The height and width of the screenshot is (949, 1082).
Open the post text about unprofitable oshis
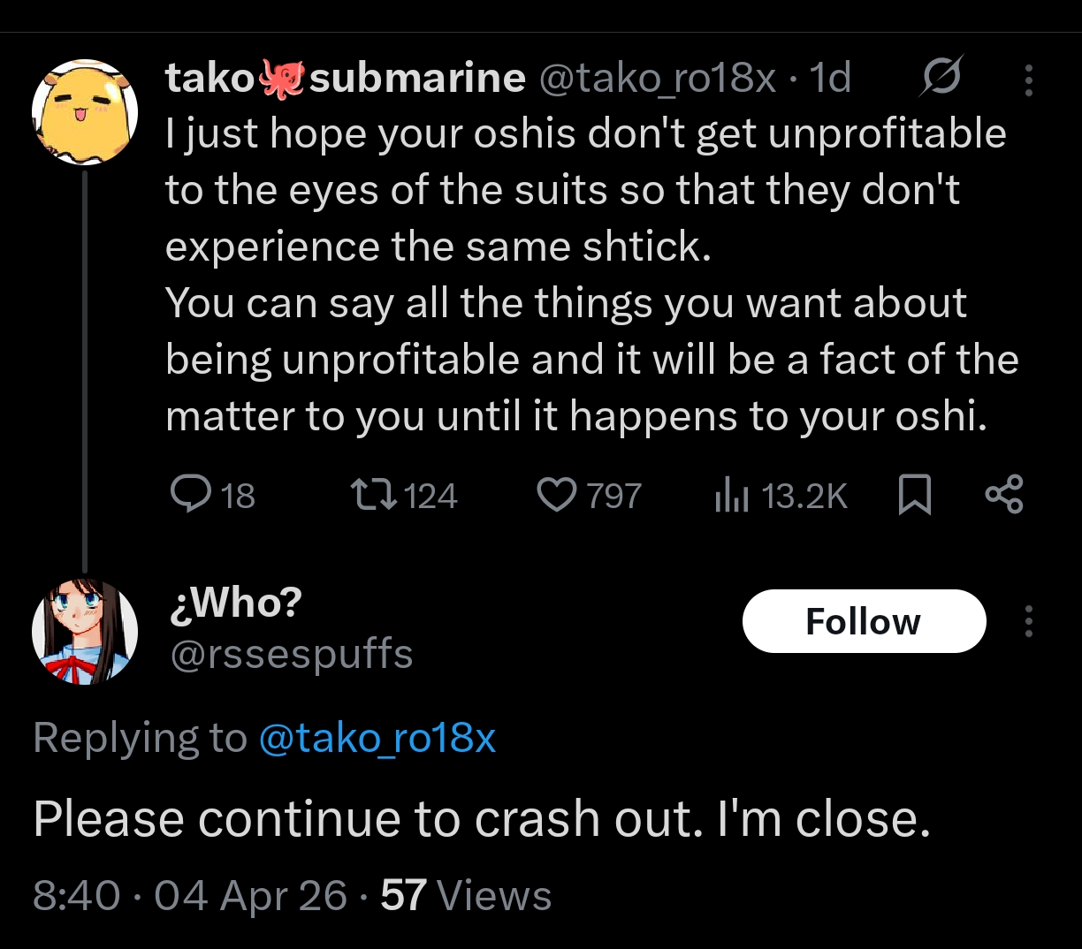tap(583, 274)
